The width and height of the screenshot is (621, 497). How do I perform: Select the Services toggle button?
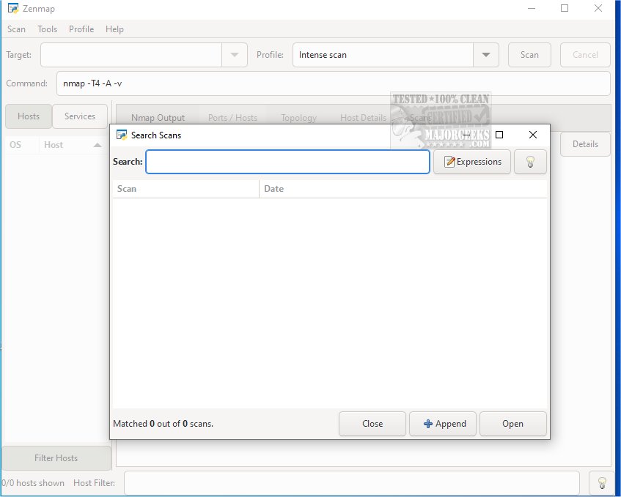pos(80,116)
